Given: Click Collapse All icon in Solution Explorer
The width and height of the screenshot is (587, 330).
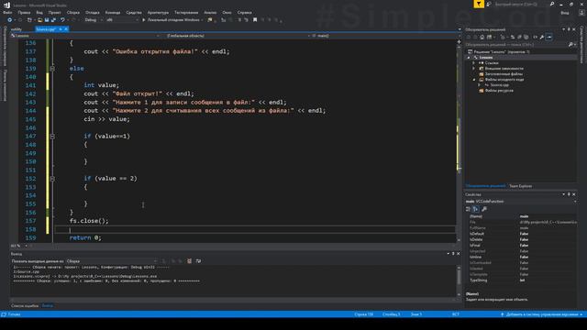Looking at the screenshot, I should coord(519,37).
